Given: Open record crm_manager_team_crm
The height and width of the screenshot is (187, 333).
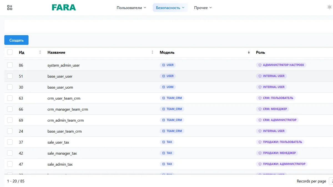Looking at the screenshot, I should pyautogui.click(x=68, y=109).
